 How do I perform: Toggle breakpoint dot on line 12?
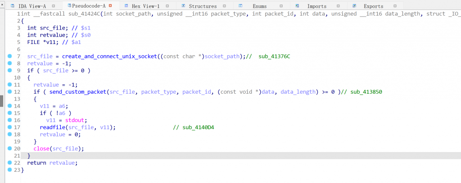click(x=9, y=91)
